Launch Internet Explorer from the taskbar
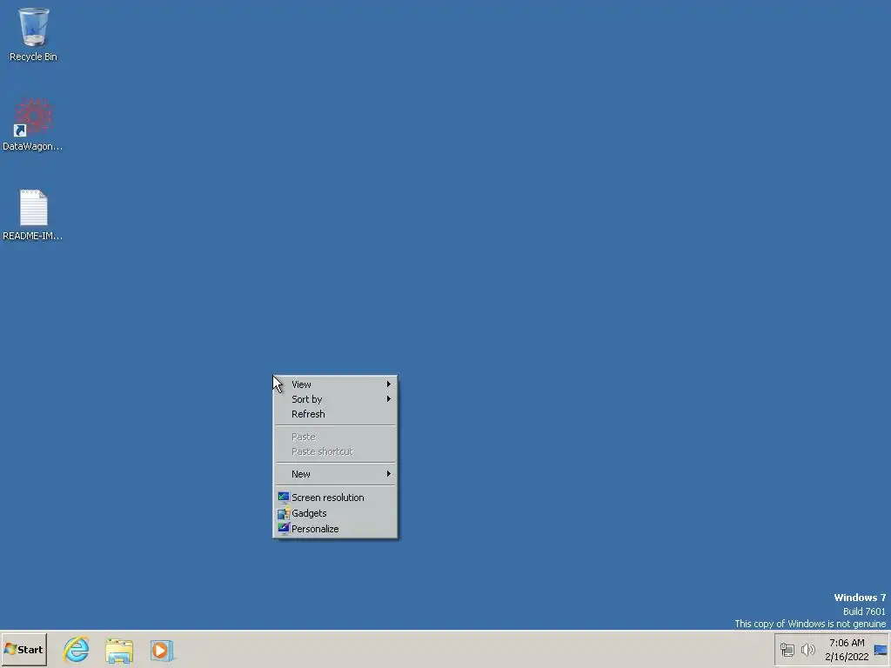Screen dimensions: 891x668 coord(77,650)
